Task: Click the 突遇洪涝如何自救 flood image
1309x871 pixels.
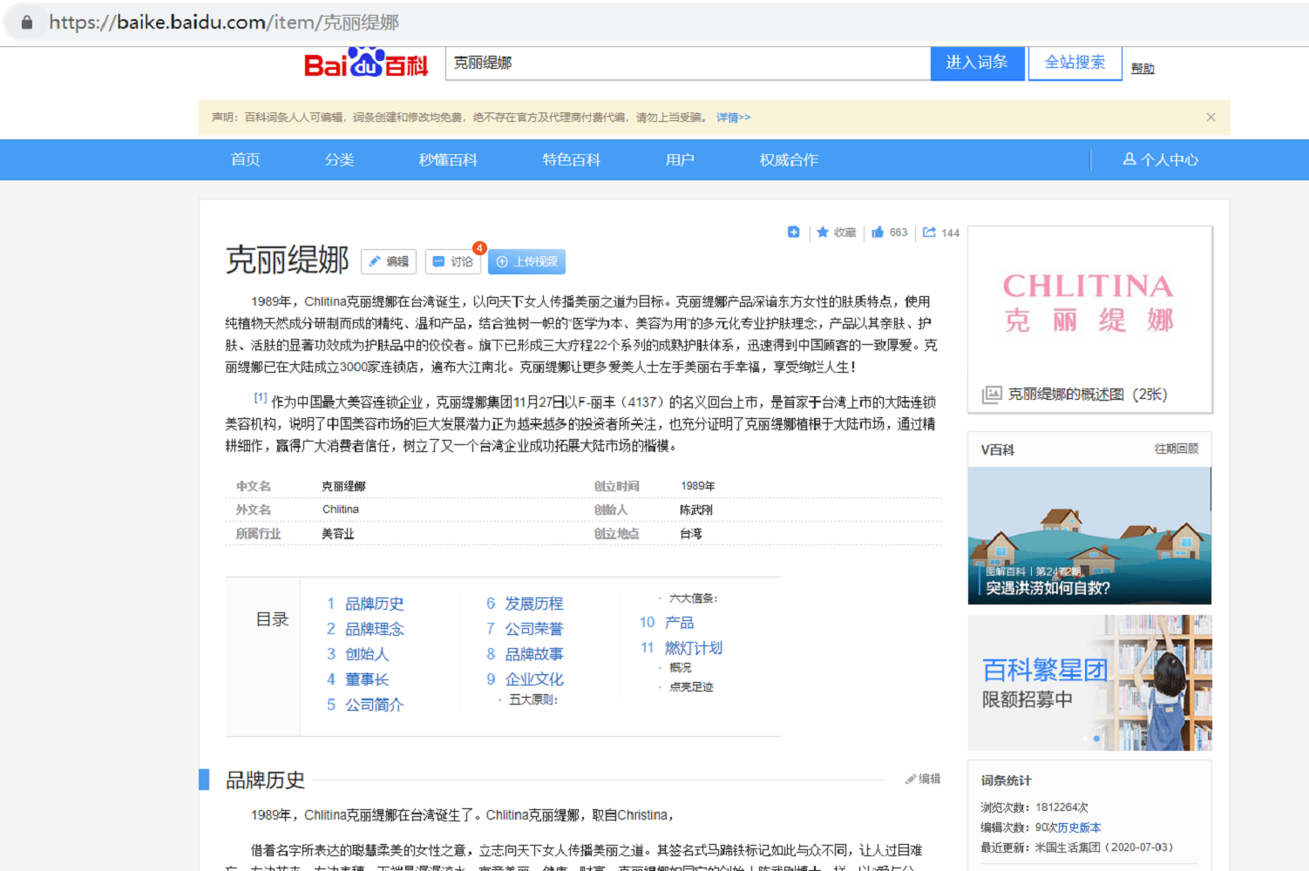Action: 1089,536
